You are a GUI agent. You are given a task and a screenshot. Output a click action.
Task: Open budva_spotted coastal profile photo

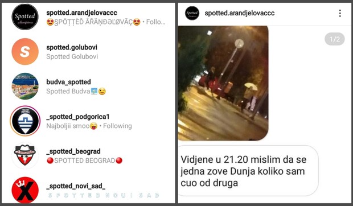(25, 86)
